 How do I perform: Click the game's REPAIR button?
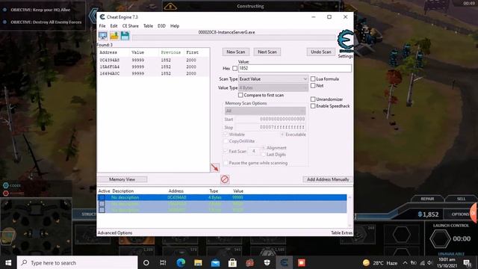click(427, 199)
